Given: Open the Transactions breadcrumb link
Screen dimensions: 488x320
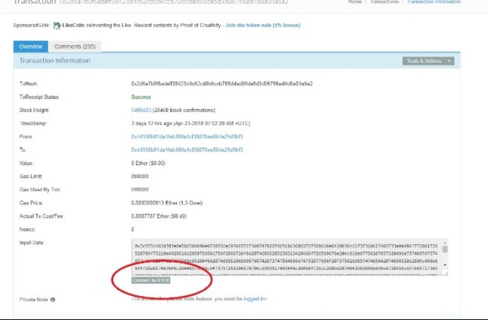Looking at the screenshot, I should coord(389,2).
